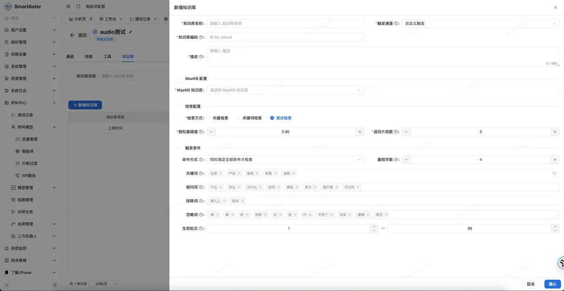Delete the 可以吗 question-word tag
Viewport: 564px width, 291px height.
pyautogui.click(x=358, y=187)
